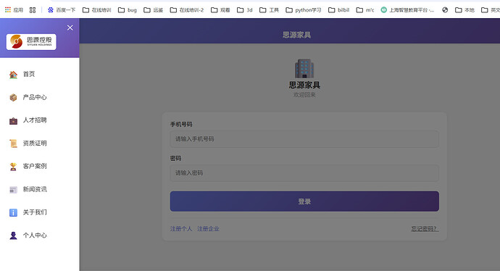Focus the 密码 input field
The width and height of the screenshot is (500, 271).
point(304,173)
